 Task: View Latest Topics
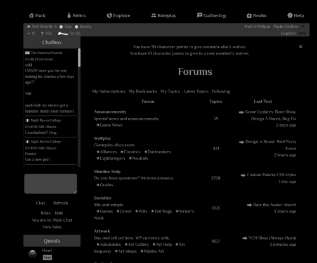click(x=196, y=91)
